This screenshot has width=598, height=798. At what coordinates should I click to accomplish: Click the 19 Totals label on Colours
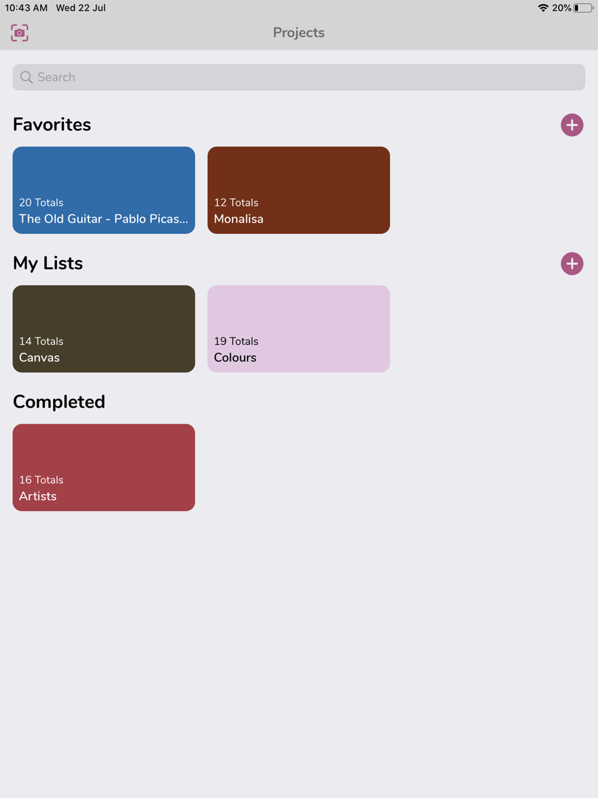236,342
